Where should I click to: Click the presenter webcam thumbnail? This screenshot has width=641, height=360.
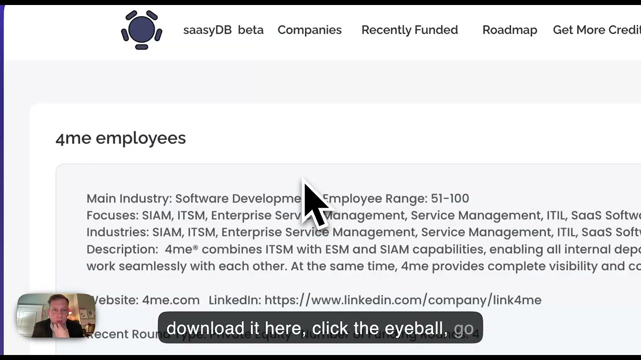pos(56,315)
